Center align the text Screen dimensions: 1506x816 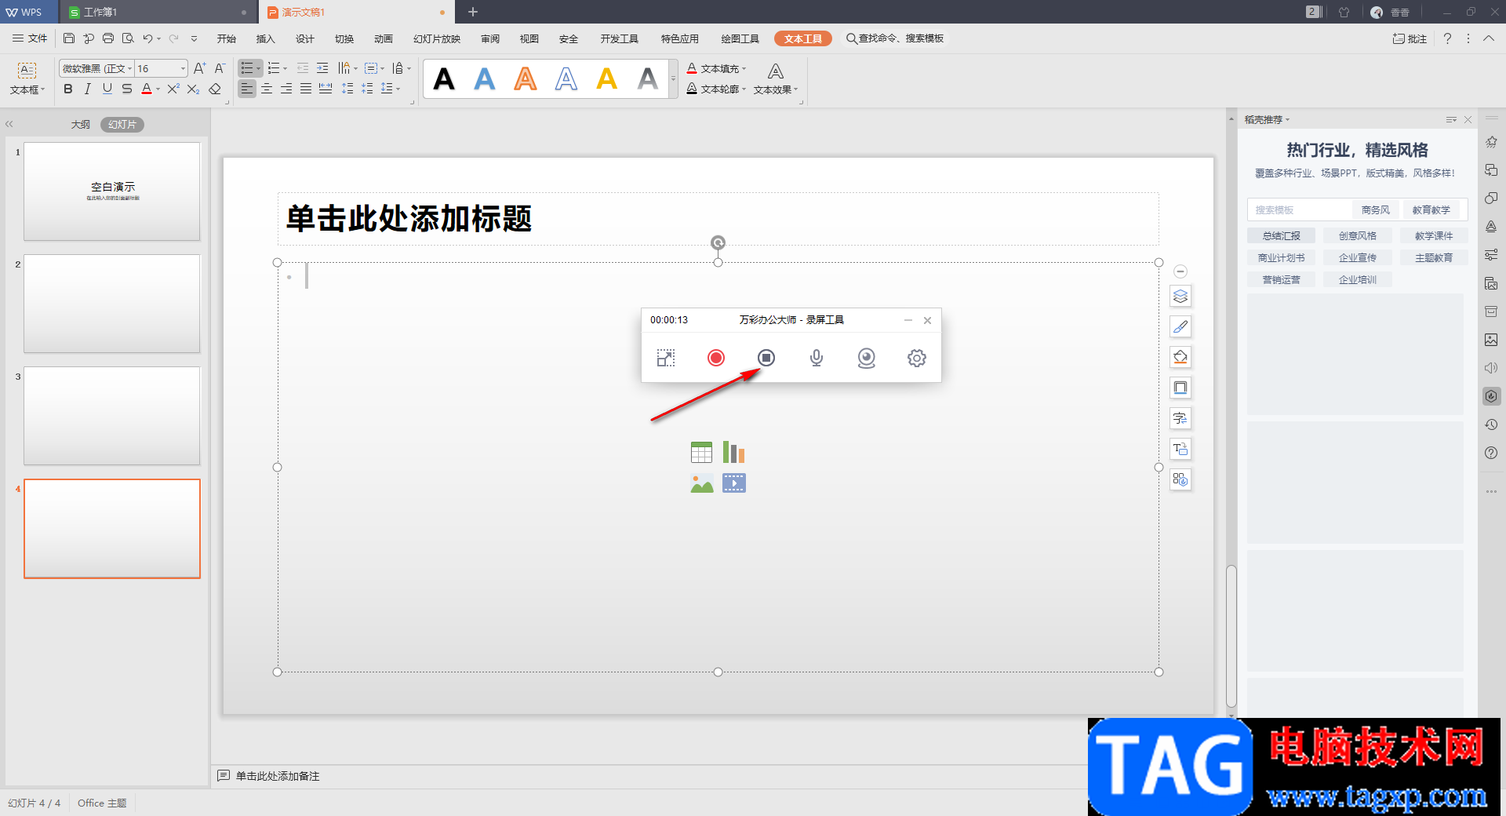click(x=267, y=89)
